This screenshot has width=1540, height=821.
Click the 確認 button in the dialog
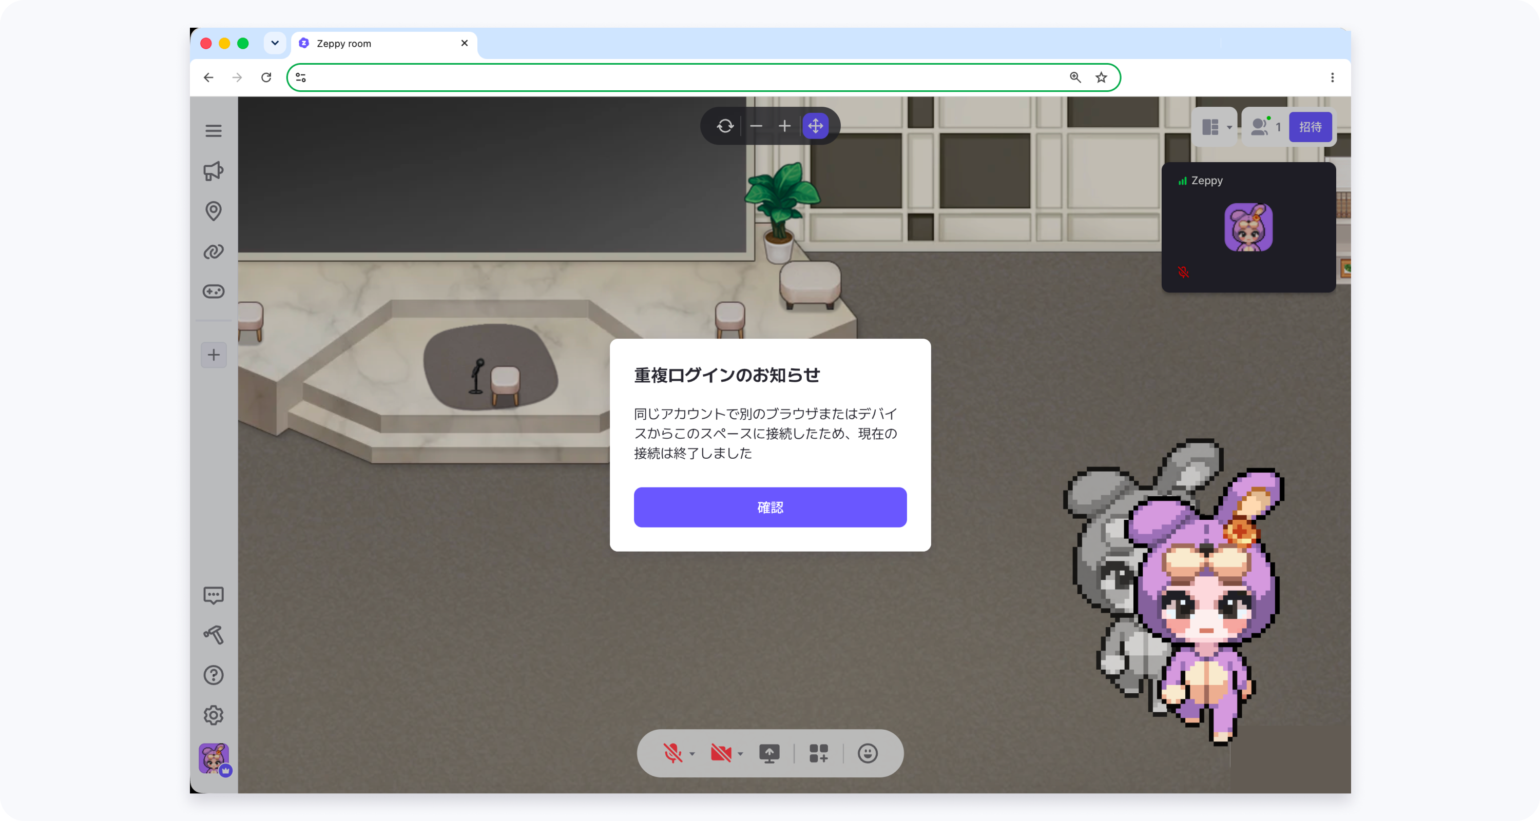(770, 507)
